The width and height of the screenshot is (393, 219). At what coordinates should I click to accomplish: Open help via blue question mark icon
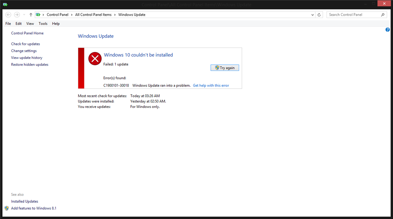tap(388, 30)
